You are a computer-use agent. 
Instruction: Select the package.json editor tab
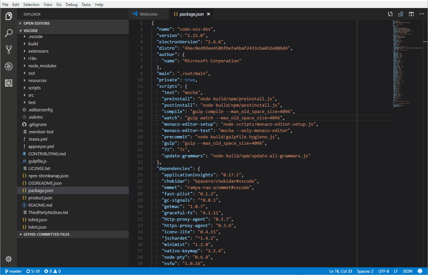[x=191, y=14]
